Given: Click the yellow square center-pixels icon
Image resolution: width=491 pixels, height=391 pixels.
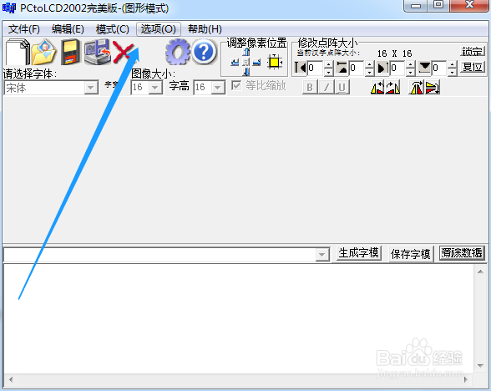Looking at the screenshot, I should point(275,62).
